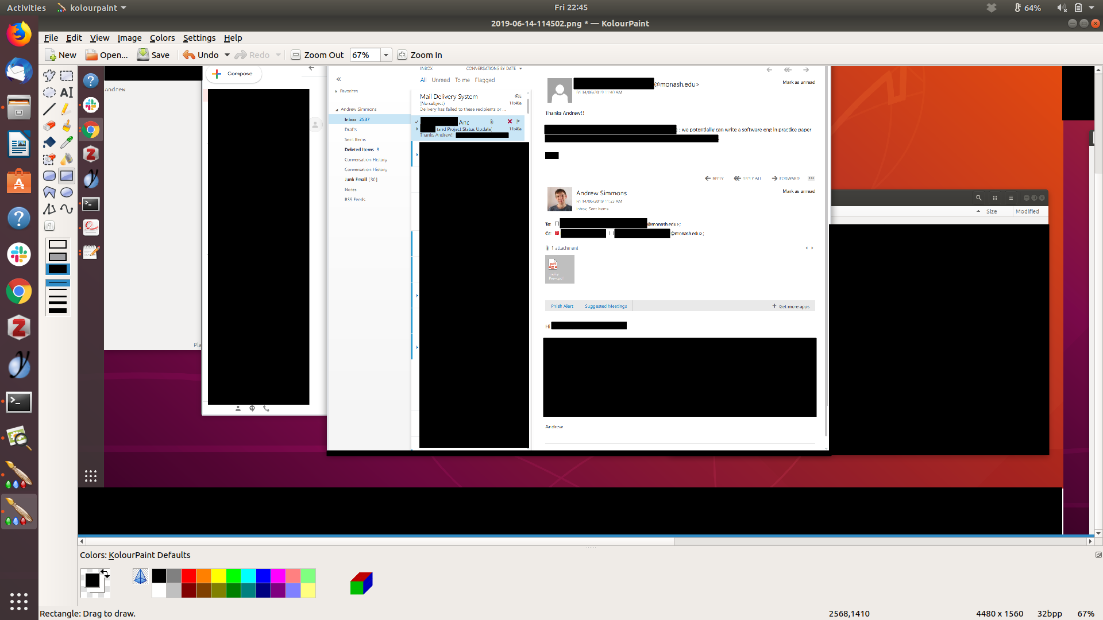Choose the no-fill rectangle style option
Image resolution: width=1103 pixels, height=620 pixels.
(x=57, y=245)
